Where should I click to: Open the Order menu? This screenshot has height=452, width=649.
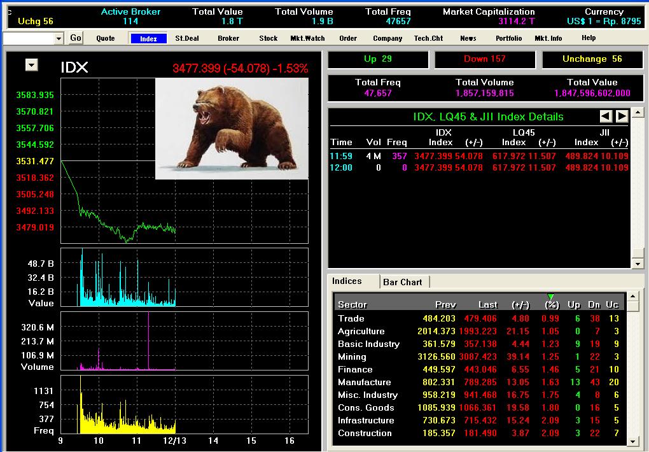click(x=348, y=38)
